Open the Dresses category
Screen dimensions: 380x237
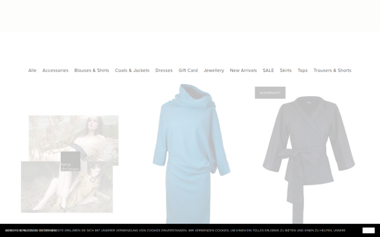164,70
